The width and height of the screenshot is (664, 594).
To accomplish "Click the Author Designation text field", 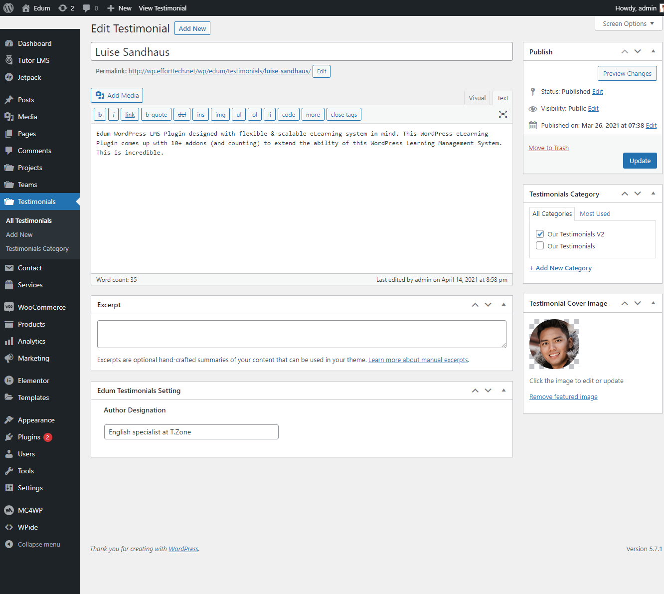I will tap(191, 432).
